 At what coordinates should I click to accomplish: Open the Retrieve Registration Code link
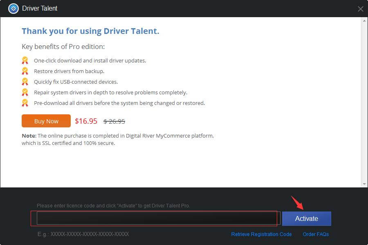[261, 234]
